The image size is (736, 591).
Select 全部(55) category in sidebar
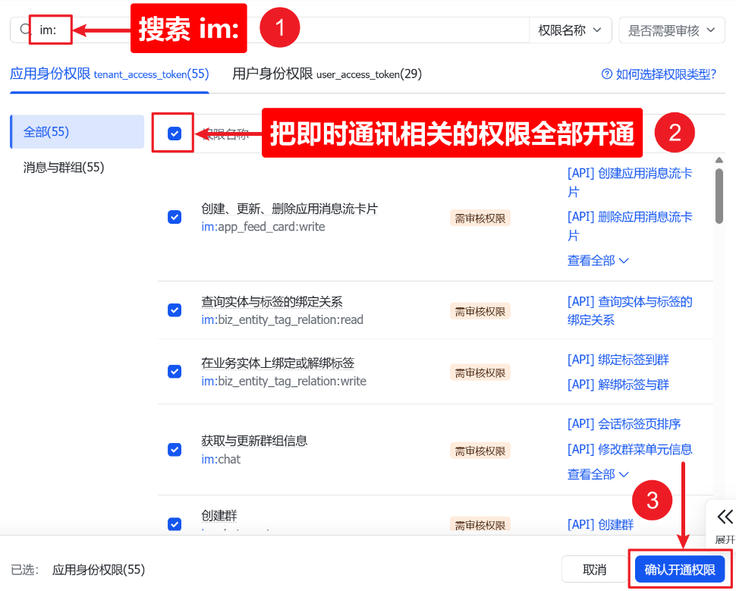pyautogui.click(x=47, y=132)
